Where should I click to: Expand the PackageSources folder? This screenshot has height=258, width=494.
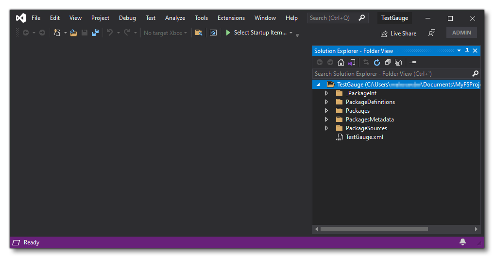pos(327,128)
